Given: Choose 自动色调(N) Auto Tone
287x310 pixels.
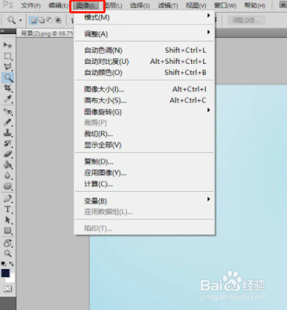Looking at the screenshot, I should pyautogui.click(x=144, y=51).
